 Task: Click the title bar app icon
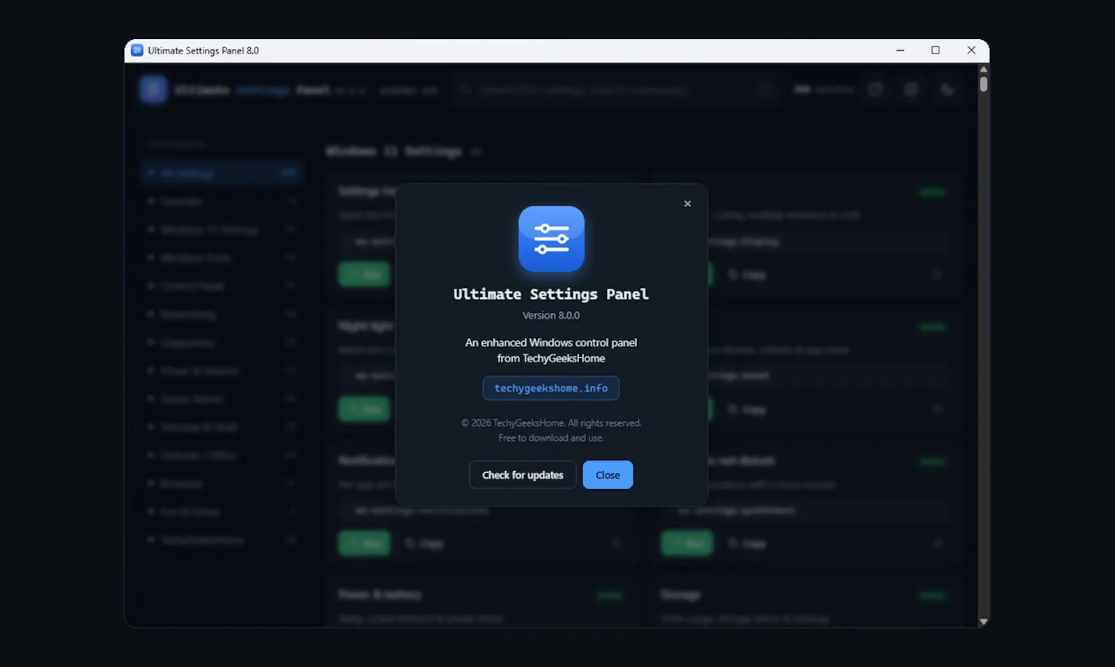click(x=137, y=50)
